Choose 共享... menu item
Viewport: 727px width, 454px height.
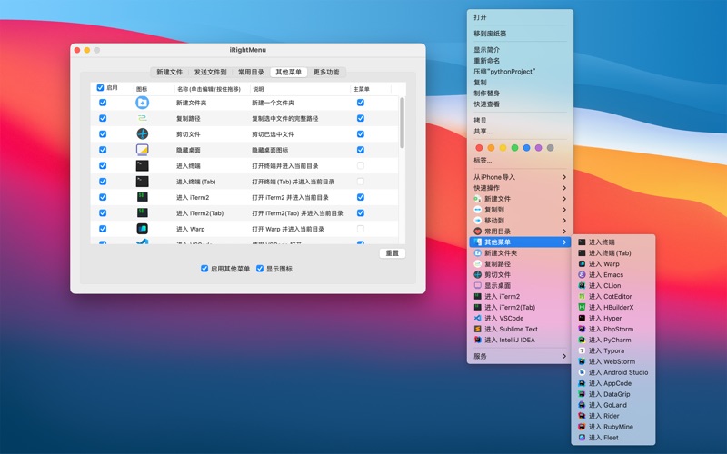point(520,131)
